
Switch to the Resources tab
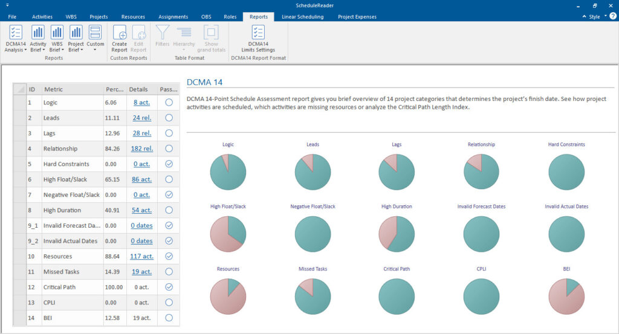pos(133,16)
